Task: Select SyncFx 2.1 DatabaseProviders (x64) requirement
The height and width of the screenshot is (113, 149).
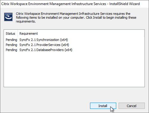Action: (x=46, y=50)
